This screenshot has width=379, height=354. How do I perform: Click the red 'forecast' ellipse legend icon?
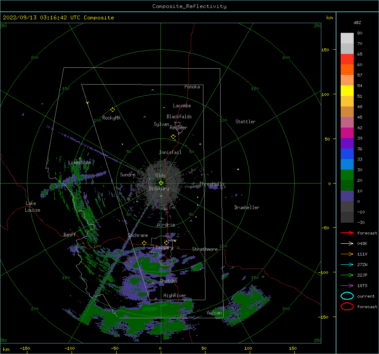coord(347,306)
